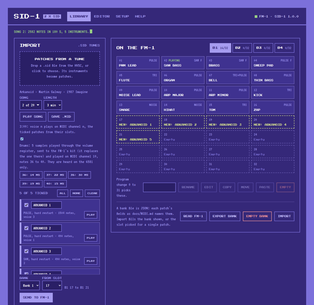314x305 pixels.
Task: Click the None button
Action: coord(76,193)
